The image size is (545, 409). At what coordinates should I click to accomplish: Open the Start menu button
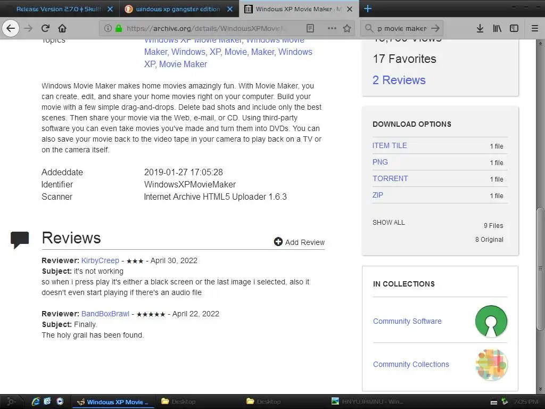(11, 402)
